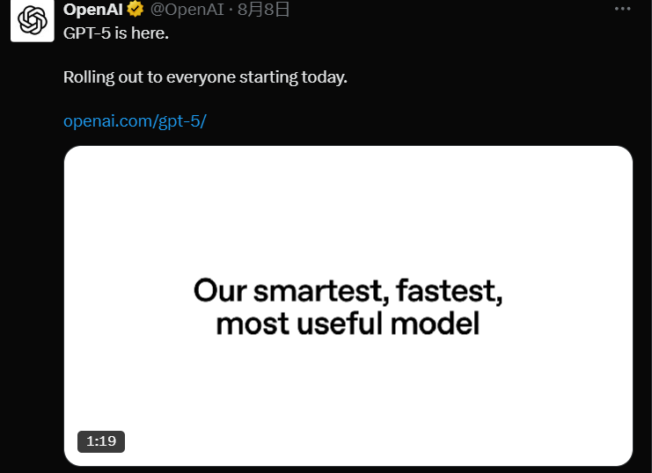The height and width of the screenshot is (473, 652).
Task: Click "Rolling out to everyone starting today." text
Action: [205, 77]
